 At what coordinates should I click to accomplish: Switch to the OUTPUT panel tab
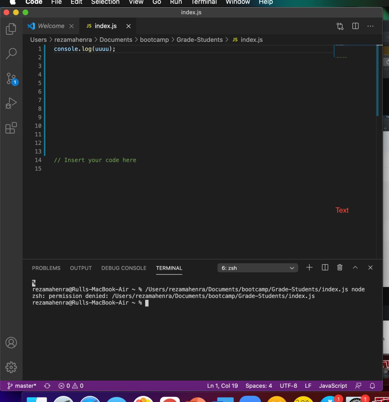[81, 268]
